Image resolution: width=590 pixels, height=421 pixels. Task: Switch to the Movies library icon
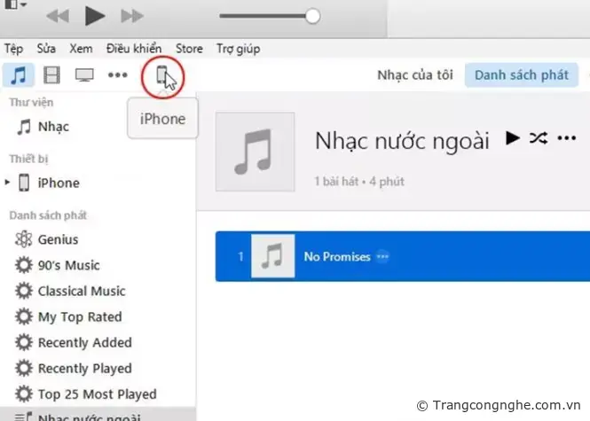coord(52,75)
